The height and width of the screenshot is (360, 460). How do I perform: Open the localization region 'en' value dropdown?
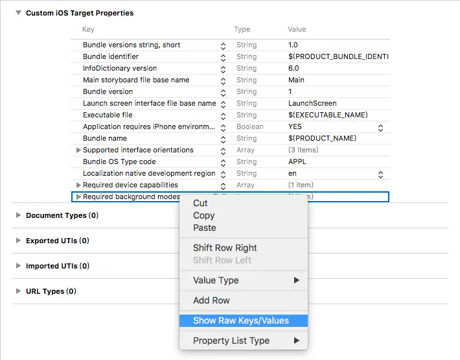pos(380,174)
